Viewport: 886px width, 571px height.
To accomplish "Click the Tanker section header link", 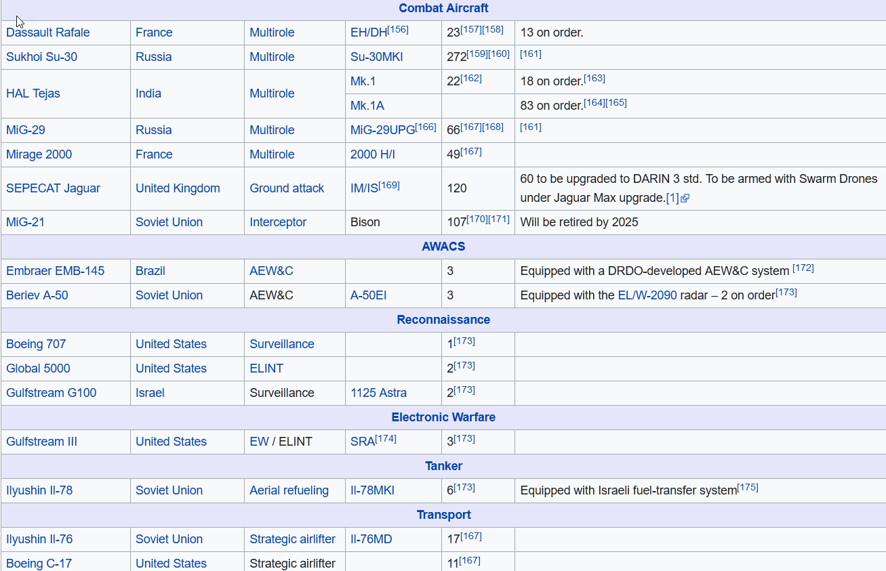I will [443, 466].
